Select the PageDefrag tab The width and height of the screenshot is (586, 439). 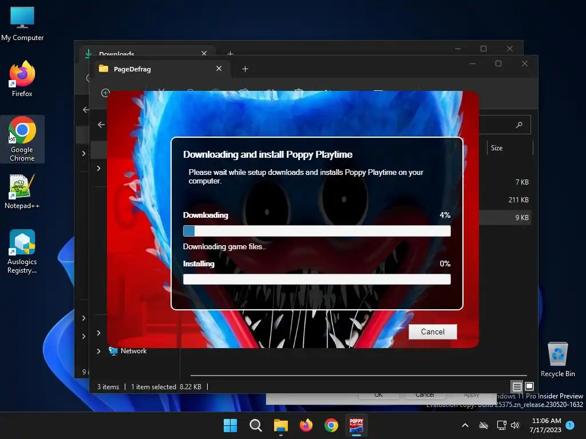point(161,69)
